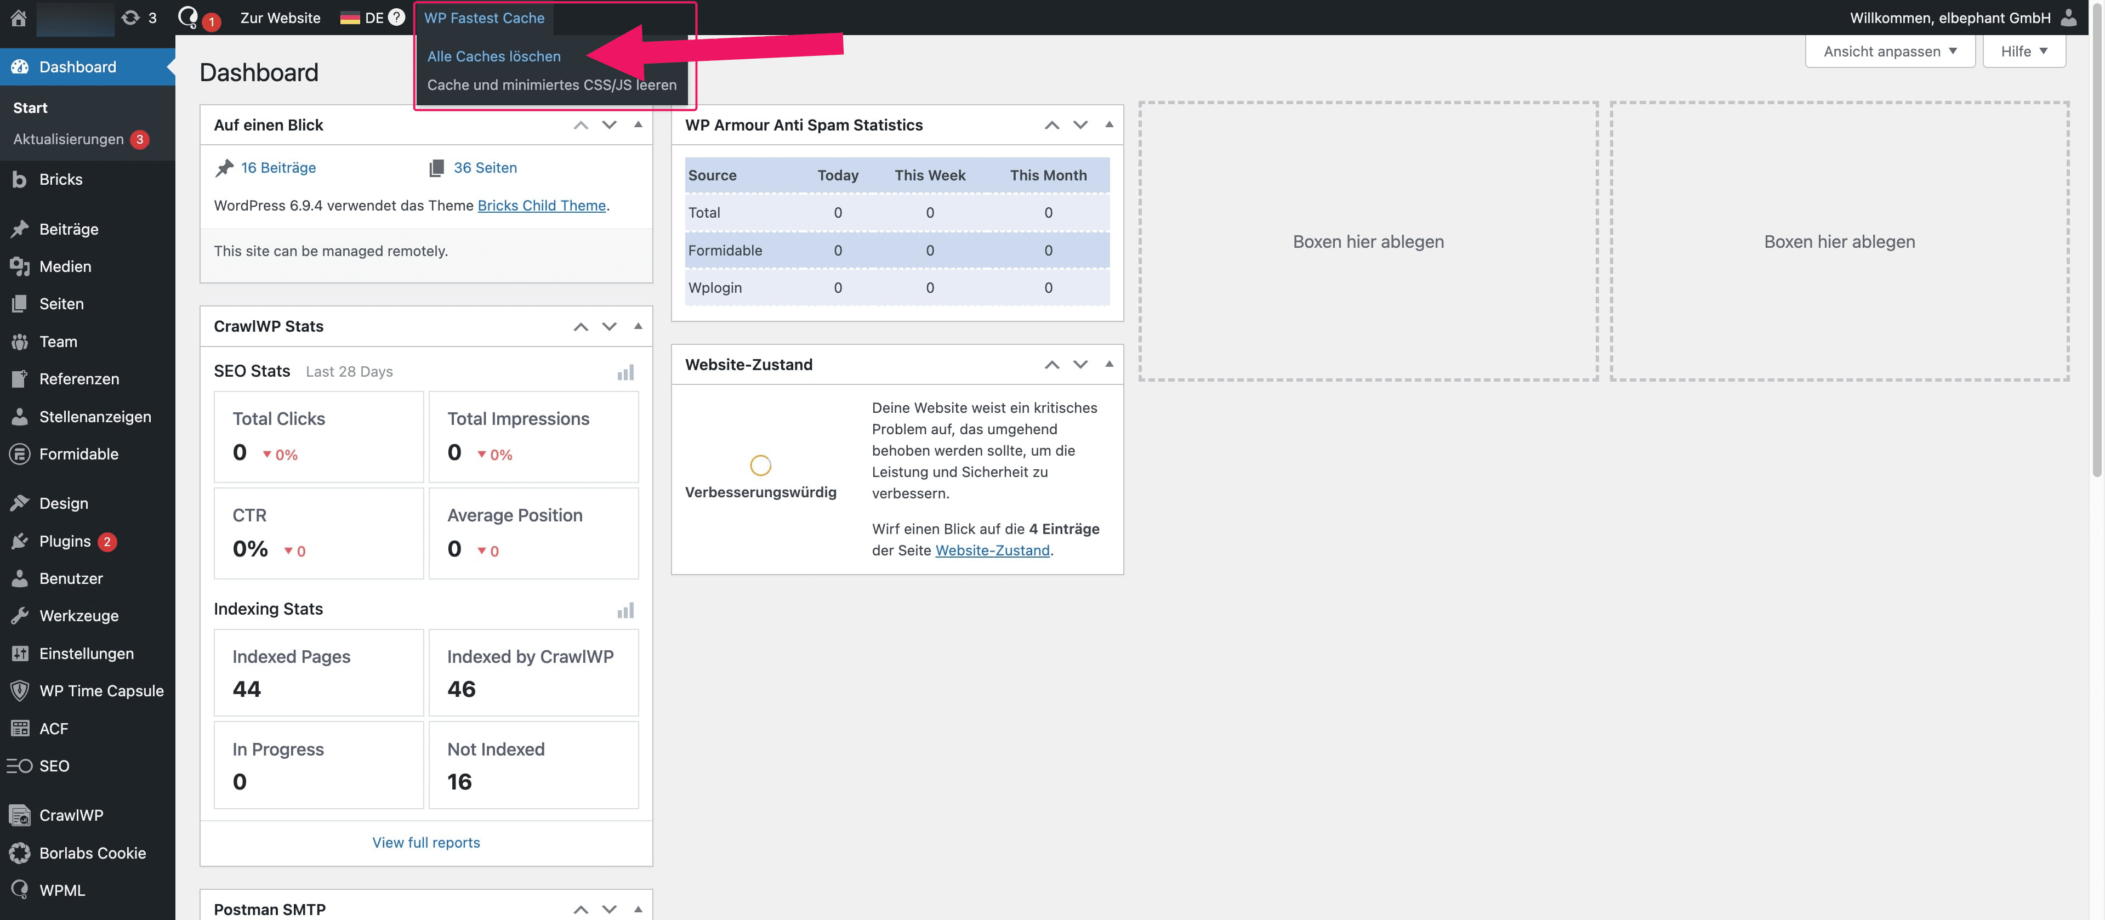Open updates via the refresh icon
Image resolution: width=2105 pixels, height=920 pixels.
(x=130, y=17)
